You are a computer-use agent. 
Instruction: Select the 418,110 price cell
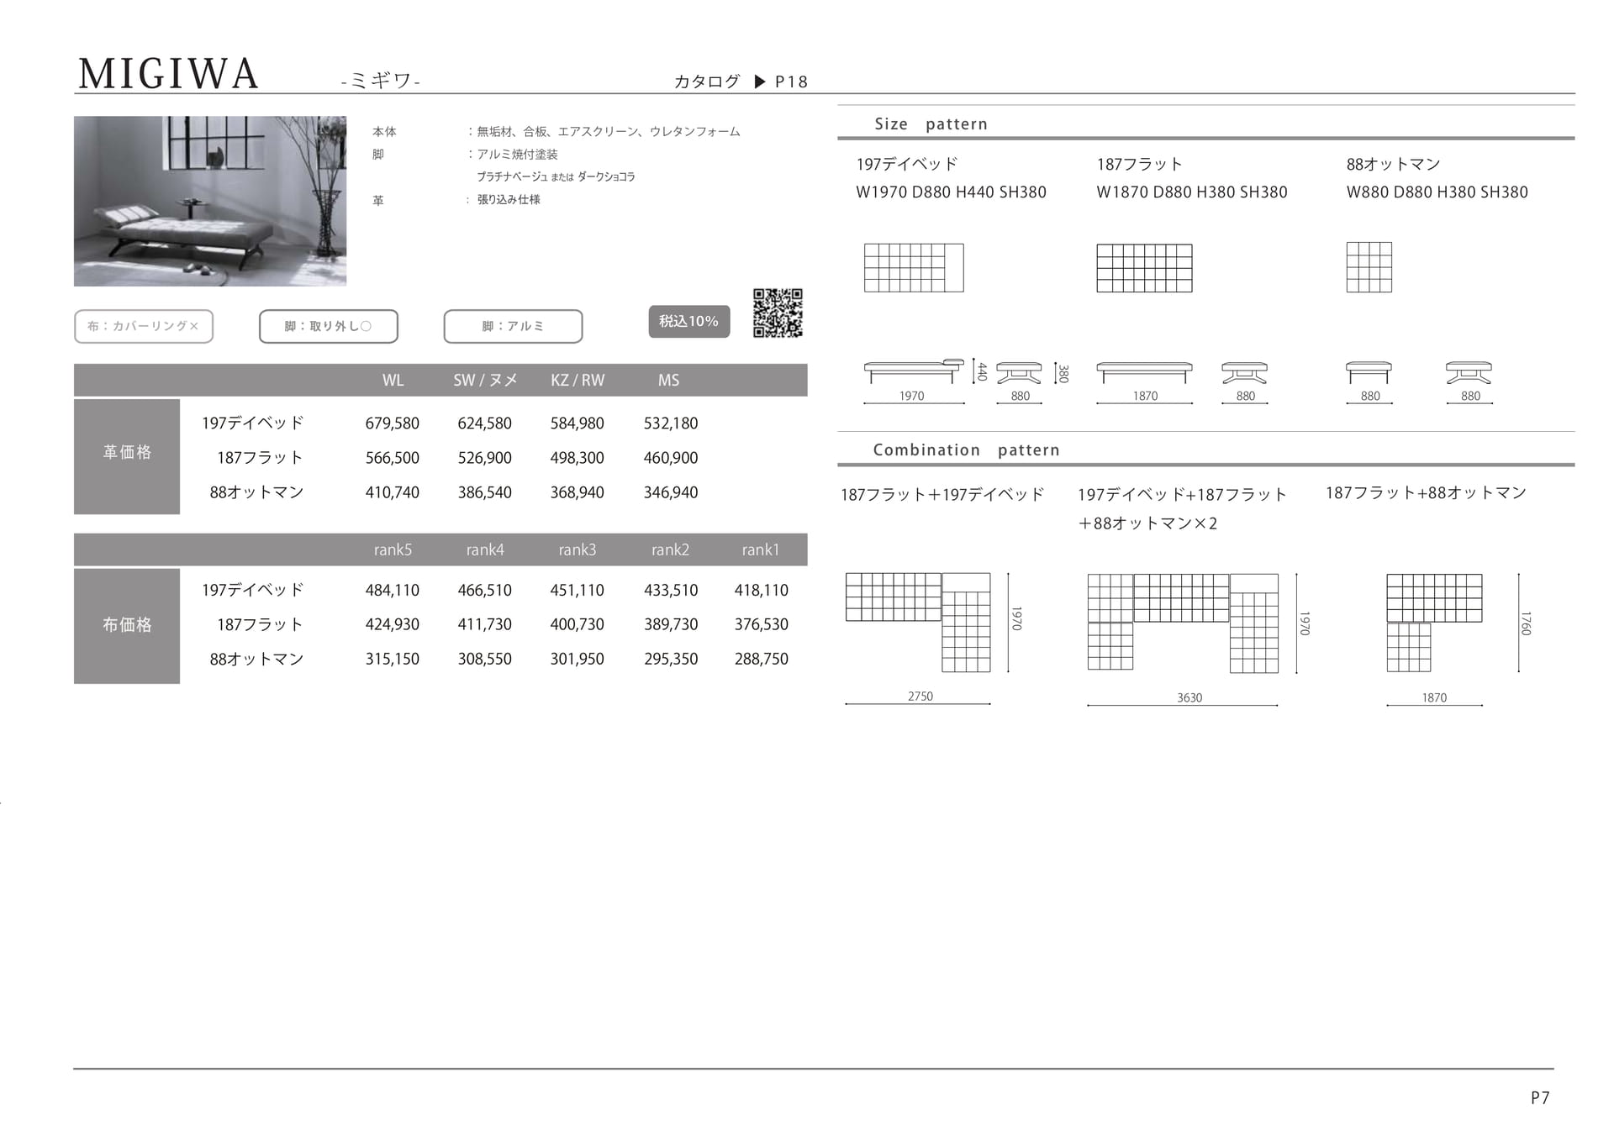(762, 591)
